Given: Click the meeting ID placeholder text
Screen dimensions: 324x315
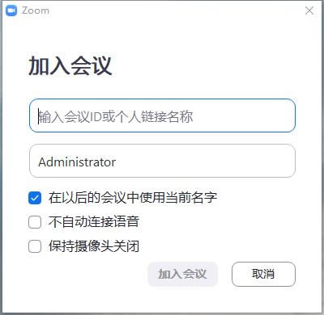Looking at the screenshot, I should tap(116, 116).
